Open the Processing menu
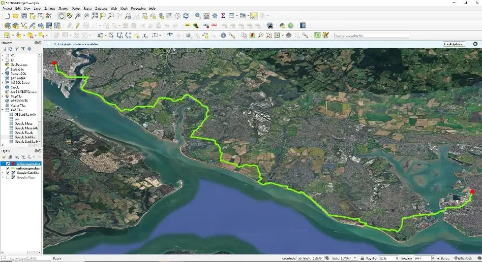Viewport: 482px width, 262px height. tap(137, 9)
